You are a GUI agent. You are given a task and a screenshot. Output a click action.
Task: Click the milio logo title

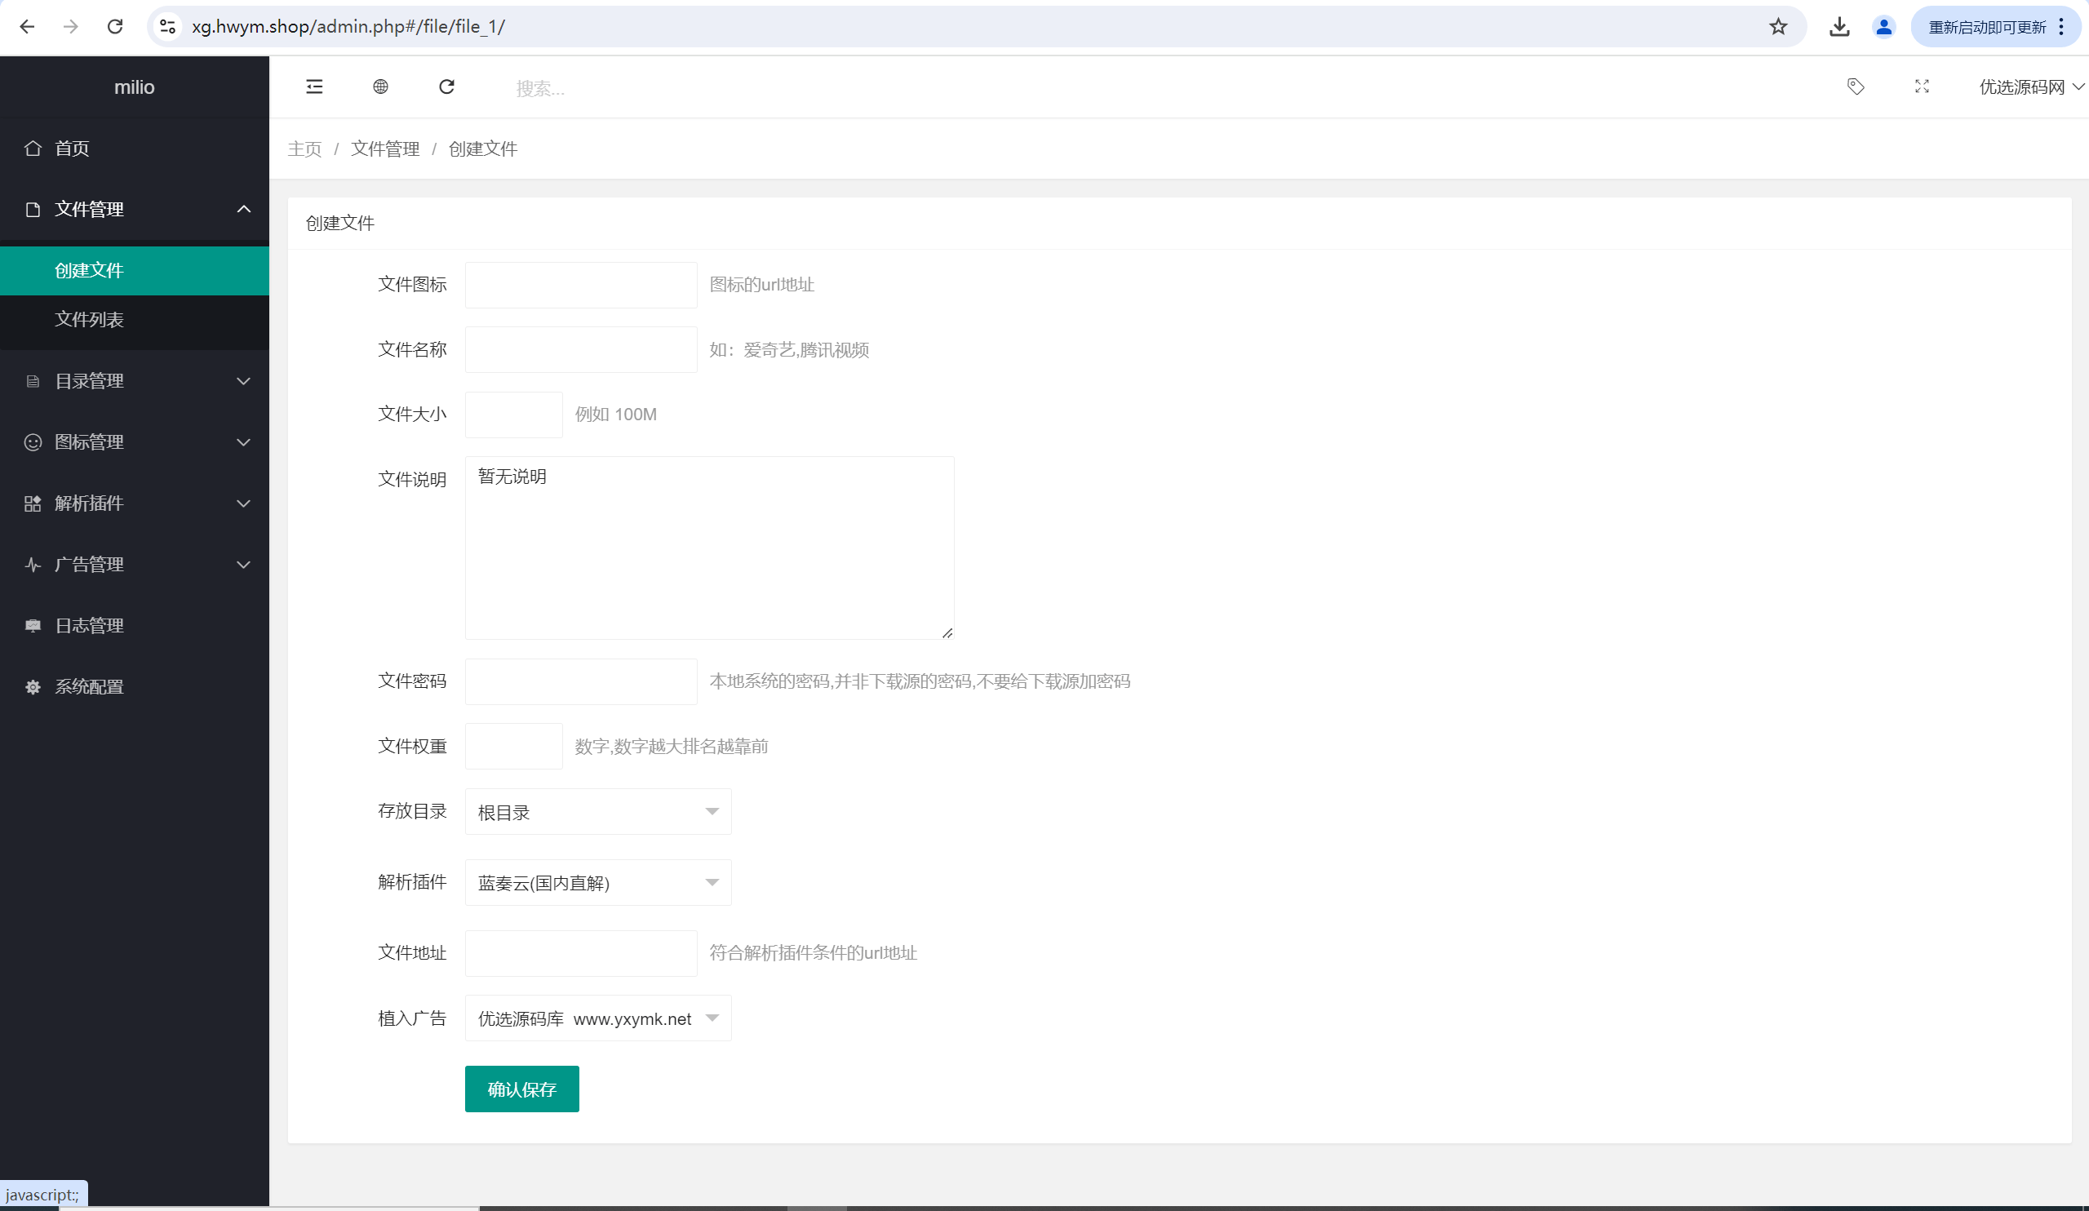click(135, 87)
